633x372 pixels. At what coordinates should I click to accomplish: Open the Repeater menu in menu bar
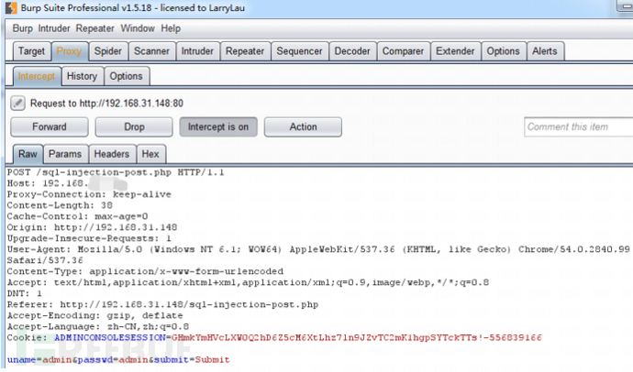(94, 28)
